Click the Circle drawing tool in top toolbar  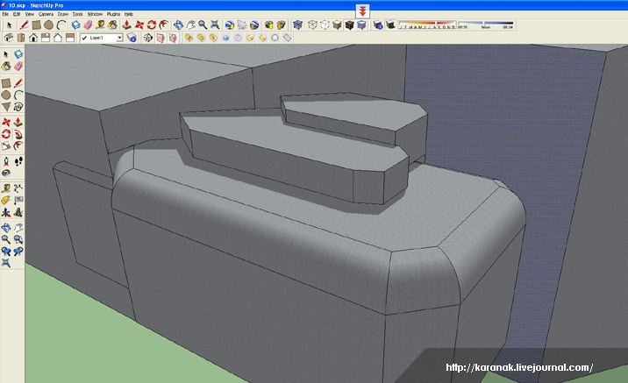48,25
